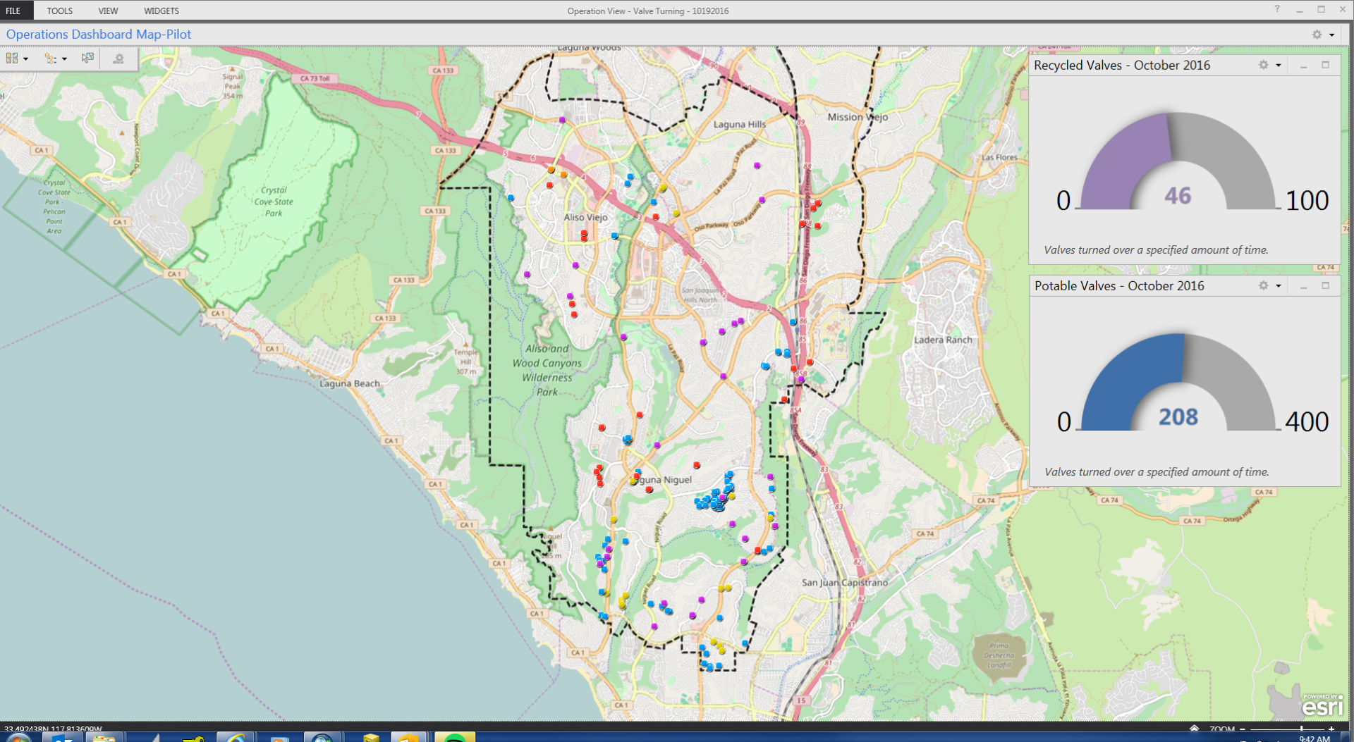This screenshot has height=742, width=1354.
Task: Open Recycled Valves widget settings dropdown
Action: [x=1269, y=65]
